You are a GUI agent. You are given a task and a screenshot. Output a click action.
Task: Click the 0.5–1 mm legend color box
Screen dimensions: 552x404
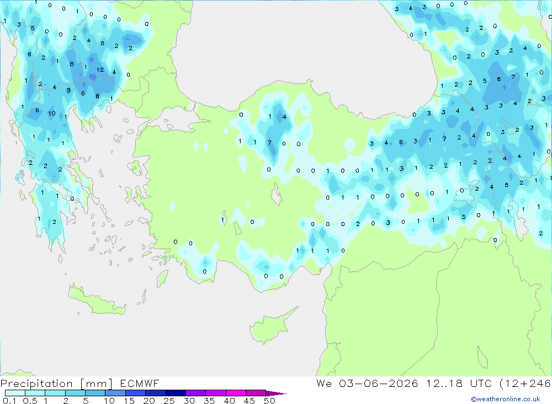[35, 393]
